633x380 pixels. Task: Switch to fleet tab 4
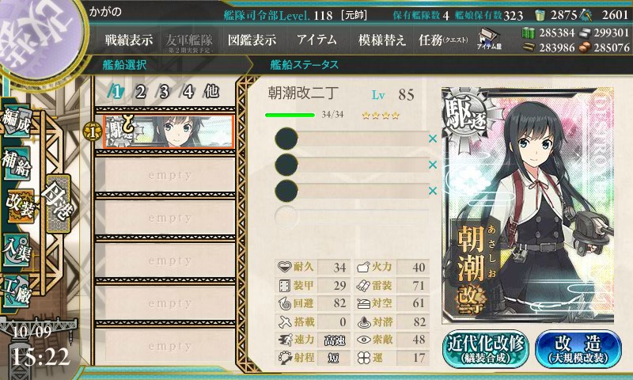tap(188, 92)
